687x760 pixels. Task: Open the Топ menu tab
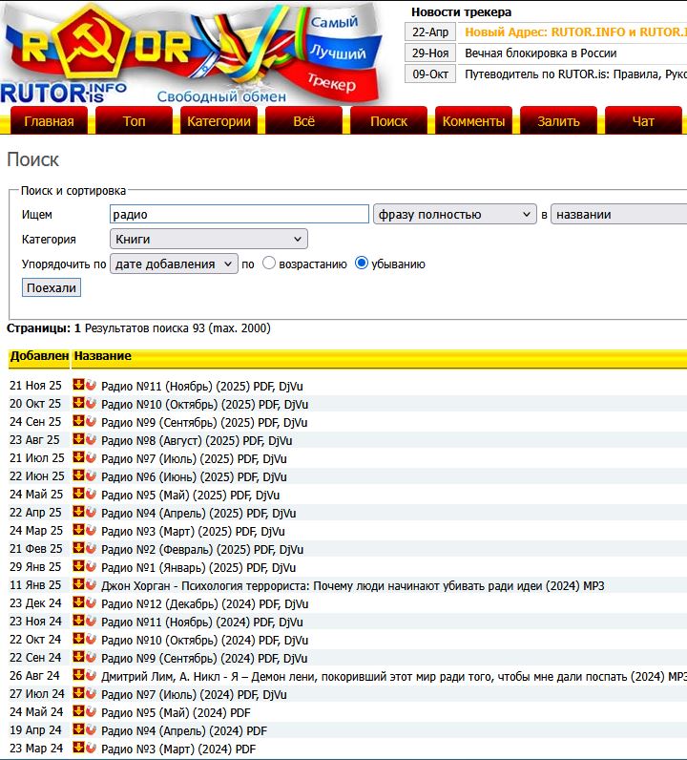click(x=135, y=121)
